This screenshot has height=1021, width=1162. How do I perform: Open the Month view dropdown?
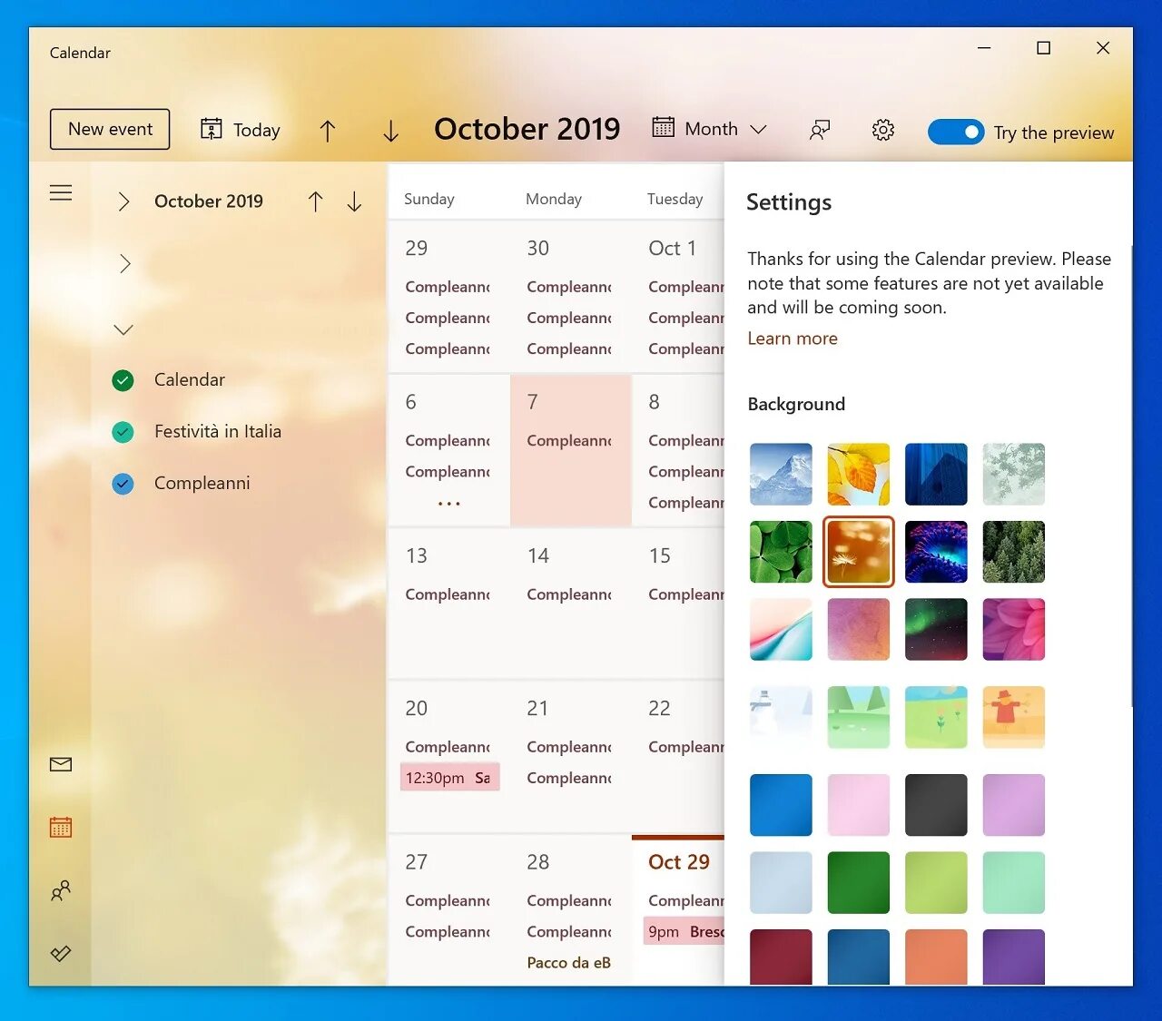coord(710,128)
